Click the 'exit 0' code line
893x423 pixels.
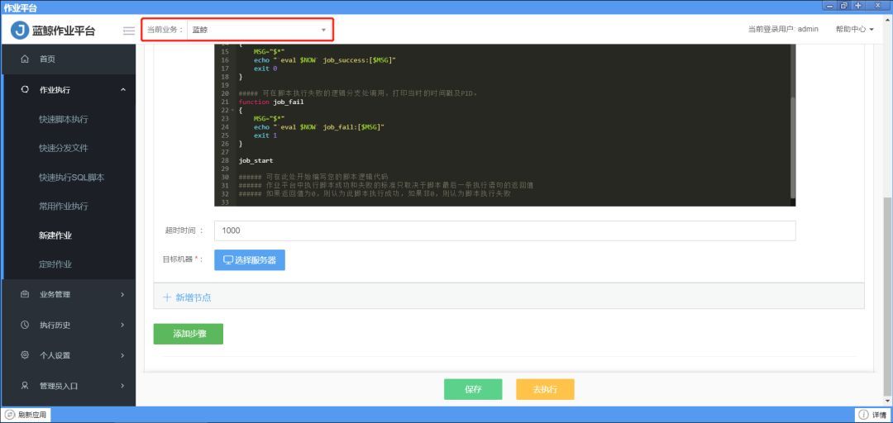pyautogui.click(x=265, y=69)
